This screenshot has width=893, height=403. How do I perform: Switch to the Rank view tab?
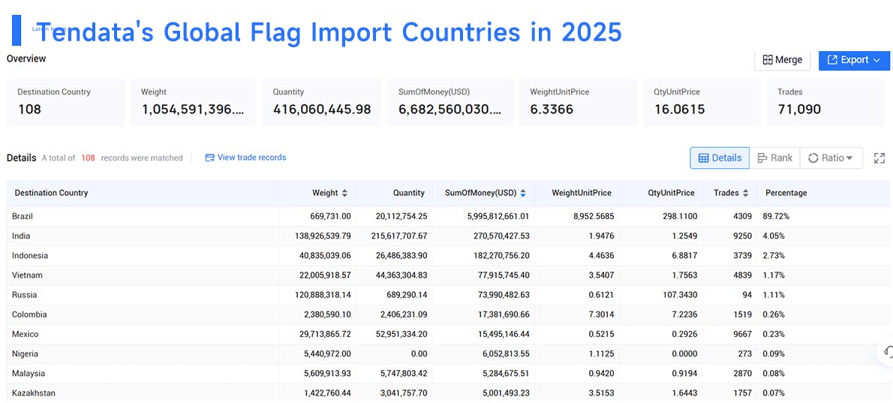tap(774, 158)
